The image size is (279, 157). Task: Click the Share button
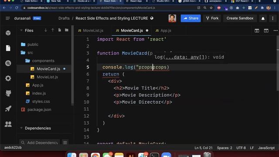click(191, 18)
